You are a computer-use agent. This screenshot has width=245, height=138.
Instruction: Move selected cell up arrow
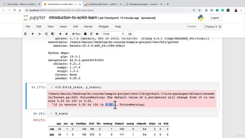tap(60, 34)
